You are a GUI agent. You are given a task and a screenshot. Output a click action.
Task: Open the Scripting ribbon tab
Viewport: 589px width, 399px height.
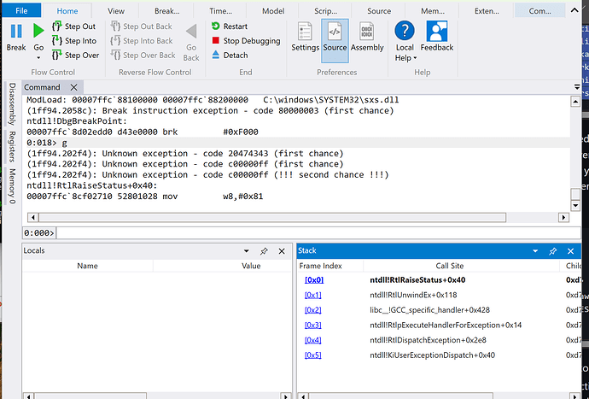[326, 11]
